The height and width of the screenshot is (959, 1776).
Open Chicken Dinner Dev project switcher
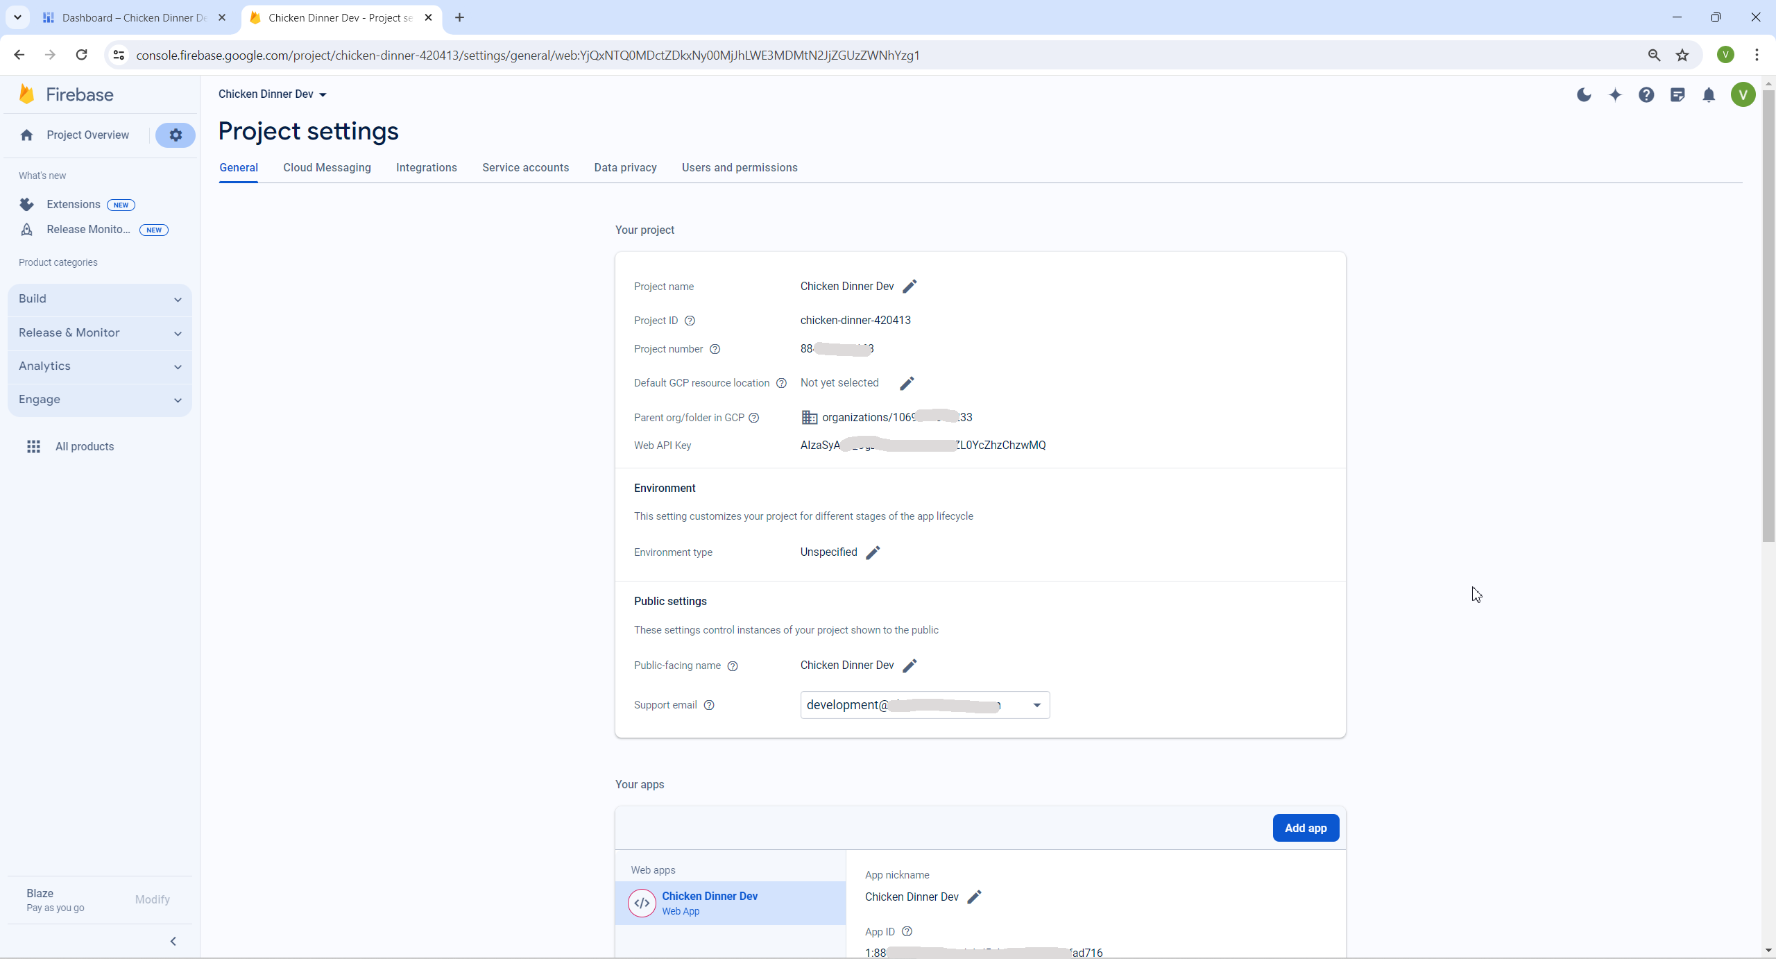[273, 94]
